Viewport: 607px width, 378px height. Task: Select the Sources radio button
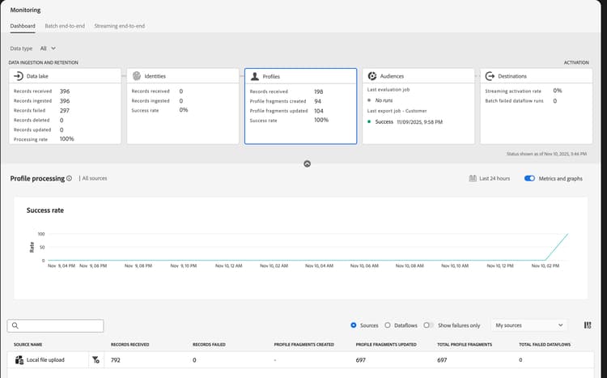tap(354, 325)
